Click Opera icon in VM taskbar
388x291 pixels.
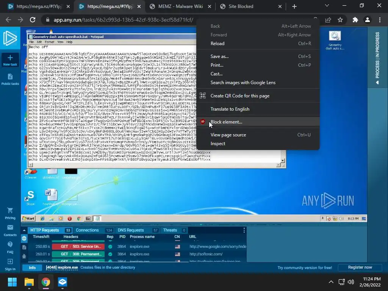pos(70,219)
